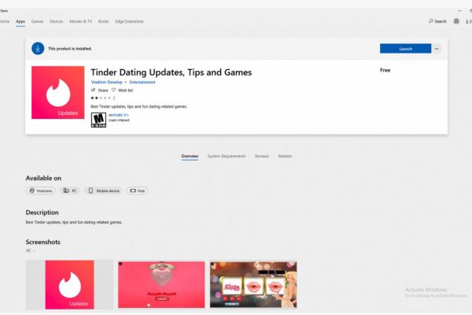The height and width of the screenshot is (315, 472).
Task: Select the Apps tab
Action: pyautogui.click(x=20, y=21)
